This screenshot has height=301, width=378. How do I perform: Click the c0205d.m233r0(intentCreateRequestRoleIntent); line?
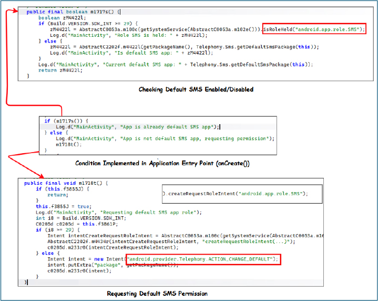click(x=113, y=247)
